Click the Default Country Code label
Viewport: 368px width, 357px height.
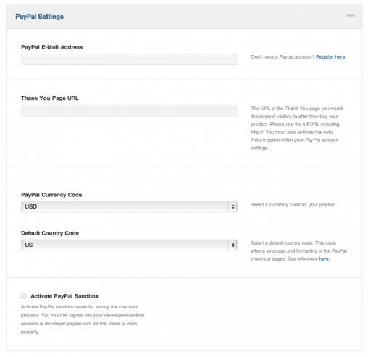coord(50,233)
